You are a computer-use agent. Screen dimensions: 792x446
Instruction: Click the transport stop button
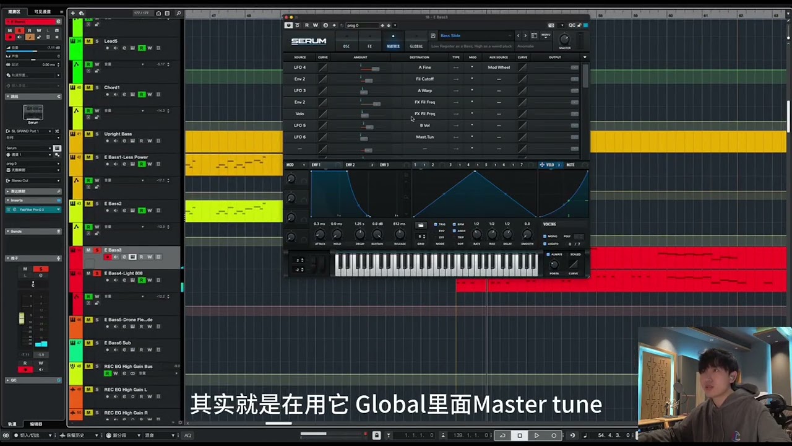[x=520, y=435]
